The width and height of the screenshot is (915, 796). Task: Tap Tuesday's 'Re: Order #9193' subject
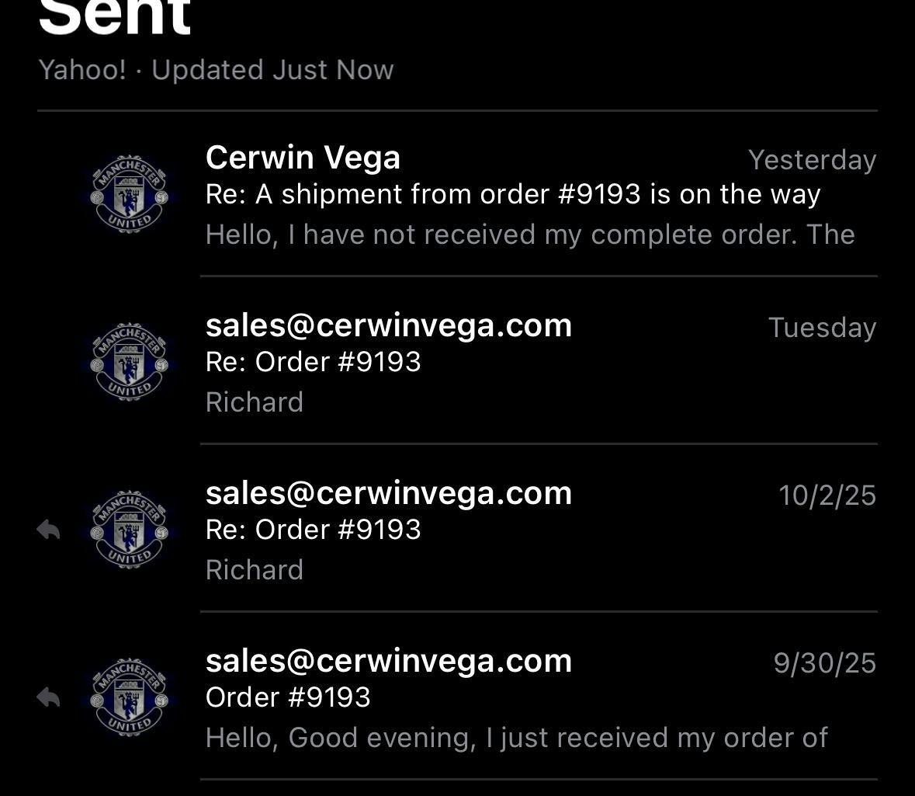coord(313,362)
